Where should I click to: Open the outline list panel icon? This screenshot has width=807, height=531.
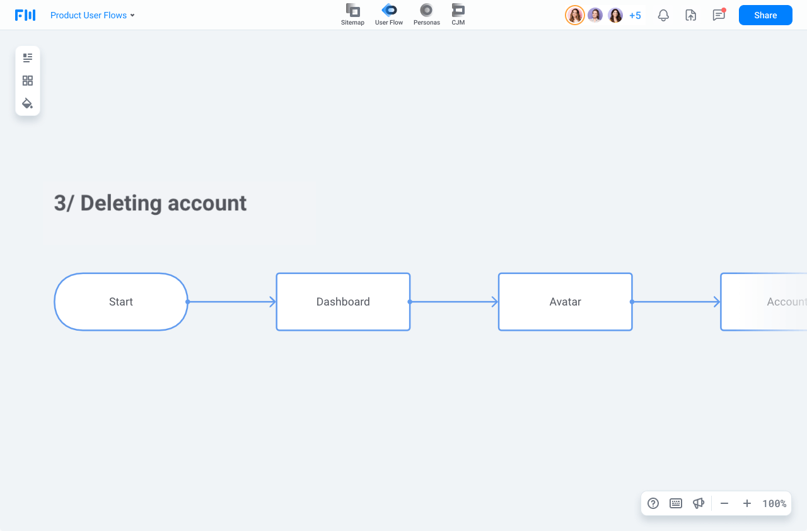pyautogui.click(x=28, y=58)
